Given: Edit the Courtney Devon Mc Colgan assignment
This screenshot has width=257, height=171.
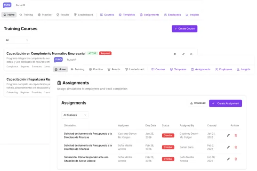Looking at the screenshot, I should click(228, 136).
